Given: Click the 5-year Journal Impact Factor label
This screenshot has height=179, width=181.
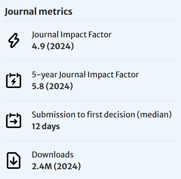Looking at the screenshot, I should pyautogui.click(x=85, y=75).
